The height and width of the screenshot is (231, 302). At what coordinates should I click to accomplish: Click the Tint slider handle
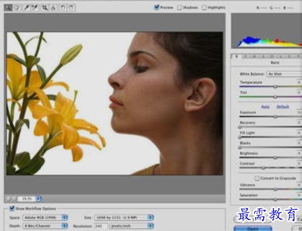(275, 97)
